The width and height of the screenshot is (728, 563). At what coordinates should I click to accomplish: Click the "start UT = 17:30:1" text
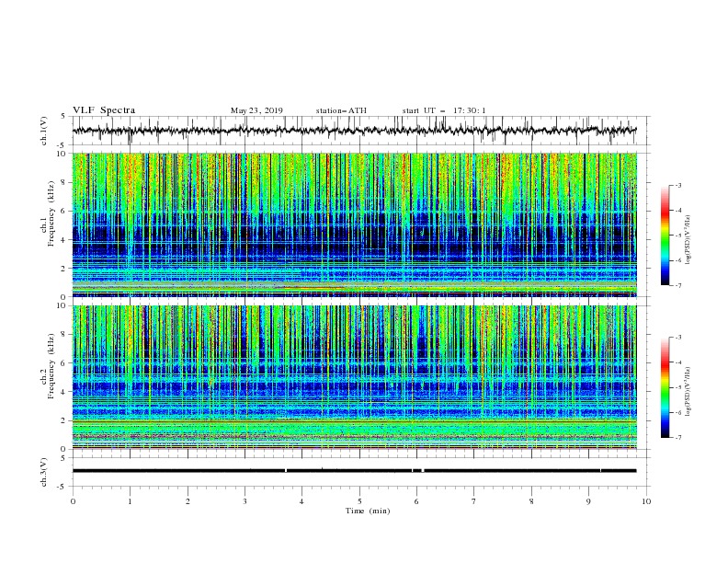point(444,110)
